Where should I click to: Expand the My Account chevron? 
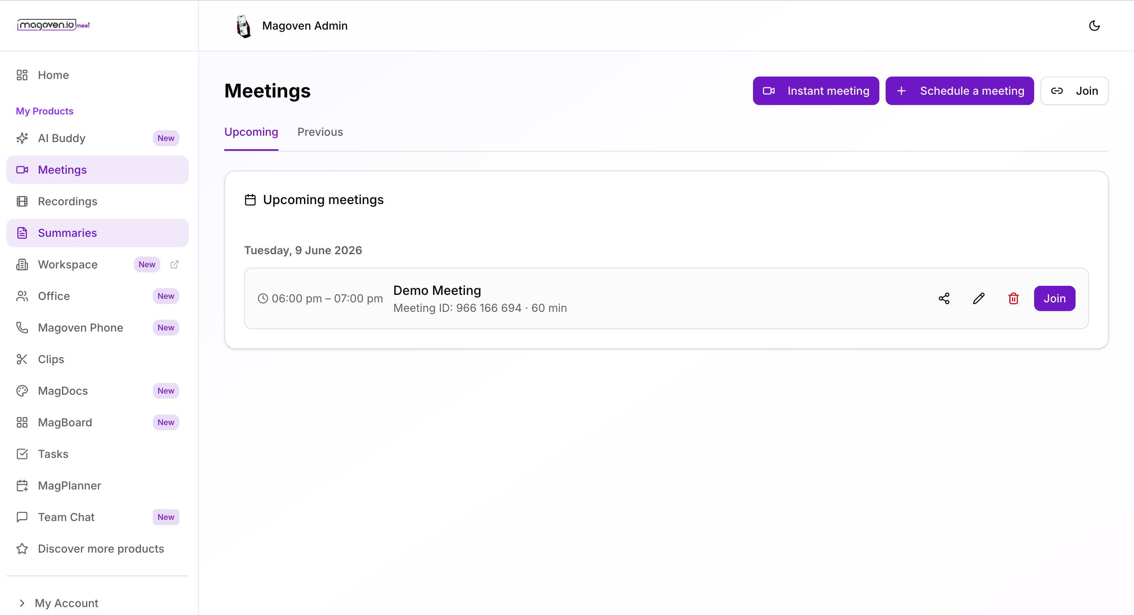click(22, 603)
